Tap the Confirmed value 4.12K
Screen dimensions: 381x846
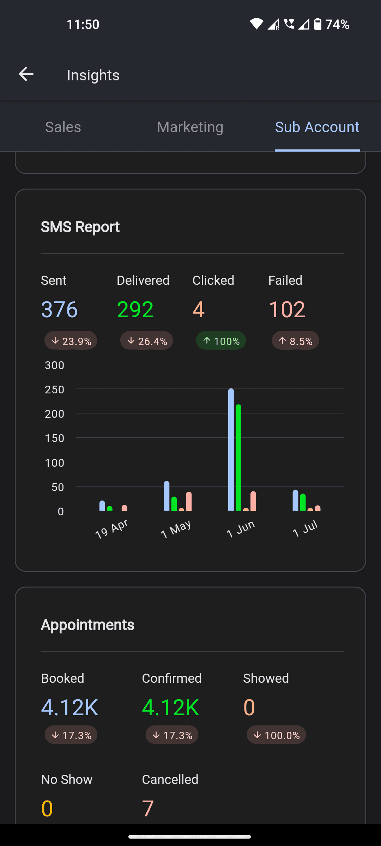(x=170, y=707)
